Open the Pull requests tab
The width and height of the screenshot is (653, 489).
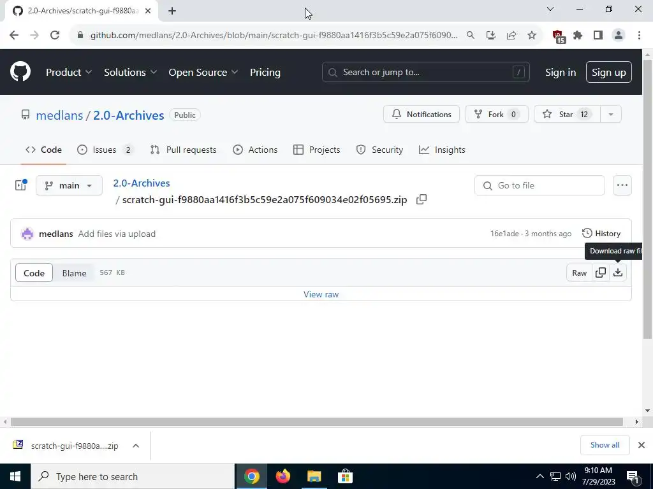pyautogui.click(x=183, y=150)
